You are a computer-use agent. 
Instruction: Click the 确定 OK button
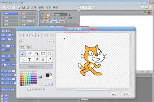114,94
